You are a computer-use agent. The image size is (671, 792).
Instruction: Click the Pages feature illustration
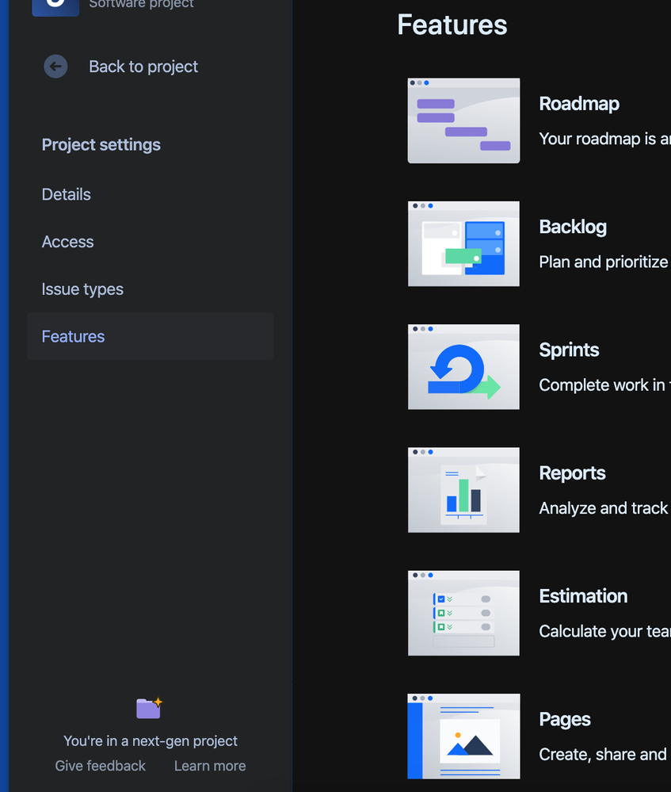point(463,737)
